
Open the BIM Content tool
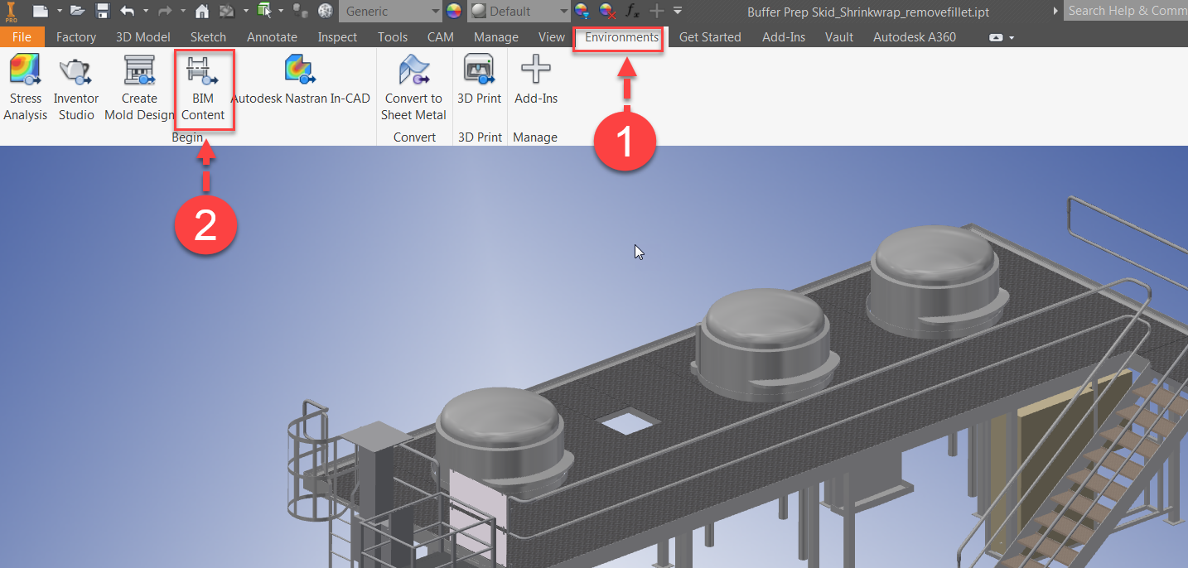click(204, 86)
